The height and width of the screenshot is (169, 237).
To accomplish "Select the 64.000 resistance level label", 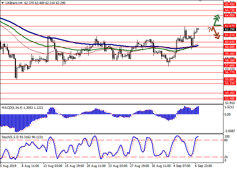I will pyautogui.click(x=230, y=16).
